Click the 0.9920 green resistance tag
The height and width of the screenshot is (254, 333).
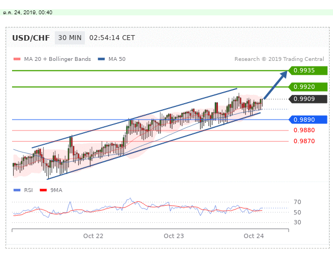click(308, 87)
